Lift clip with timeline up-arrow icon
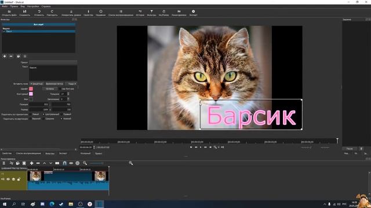Screen dimensions: 371x208 point(44,163)
